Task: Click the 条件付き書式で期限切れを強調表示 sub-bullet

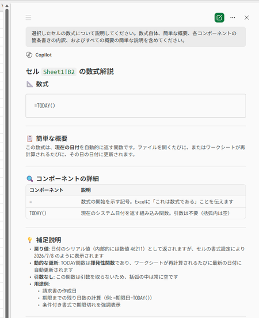Action: [x=81, y=305]
